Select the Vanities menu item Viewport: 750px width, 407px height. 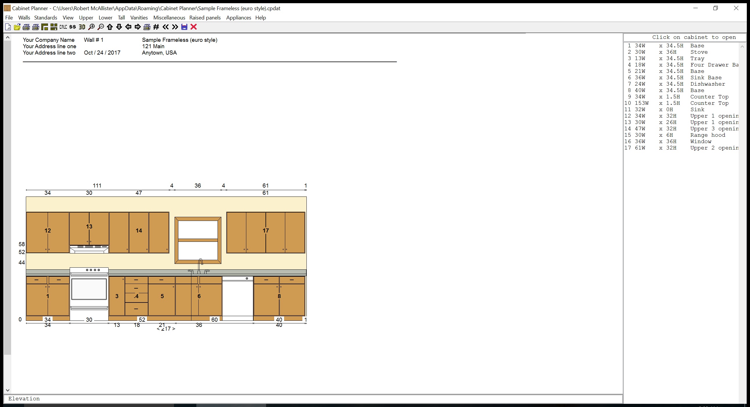(138, 17)
